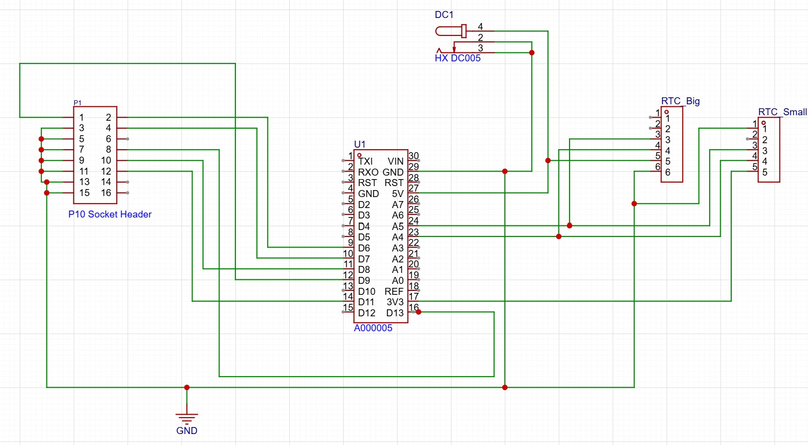Click the REF pin name
Screen dimensions: 808x445
click(394, 291)
